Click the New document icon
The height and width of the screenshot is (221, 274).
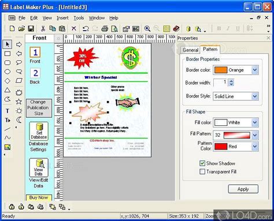pos(12,28)
